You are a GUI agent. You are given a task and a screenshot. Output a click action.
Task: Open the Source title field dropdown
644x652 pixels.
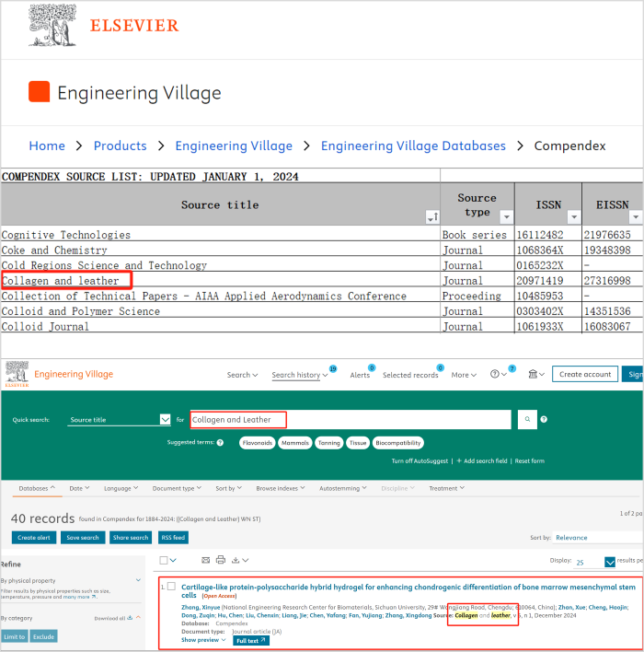(x=119, y=420)
